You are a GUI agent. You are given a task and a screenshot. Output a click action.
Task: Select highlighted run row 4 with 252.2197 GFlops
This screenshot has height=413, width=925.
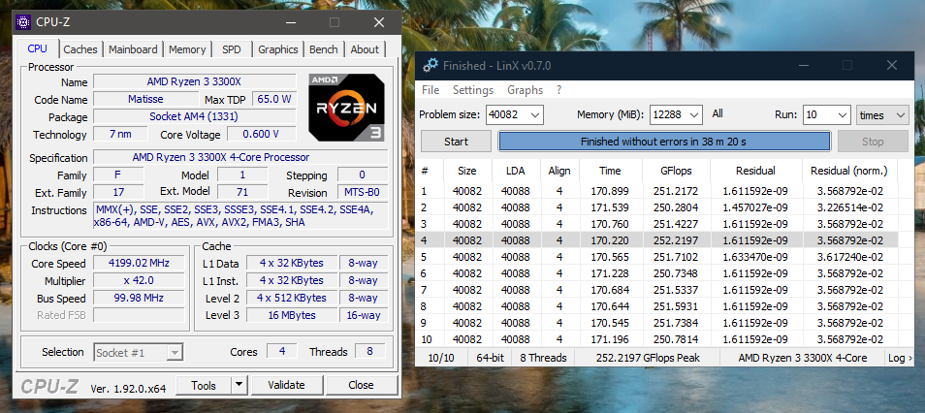click(x=657, y=240)
